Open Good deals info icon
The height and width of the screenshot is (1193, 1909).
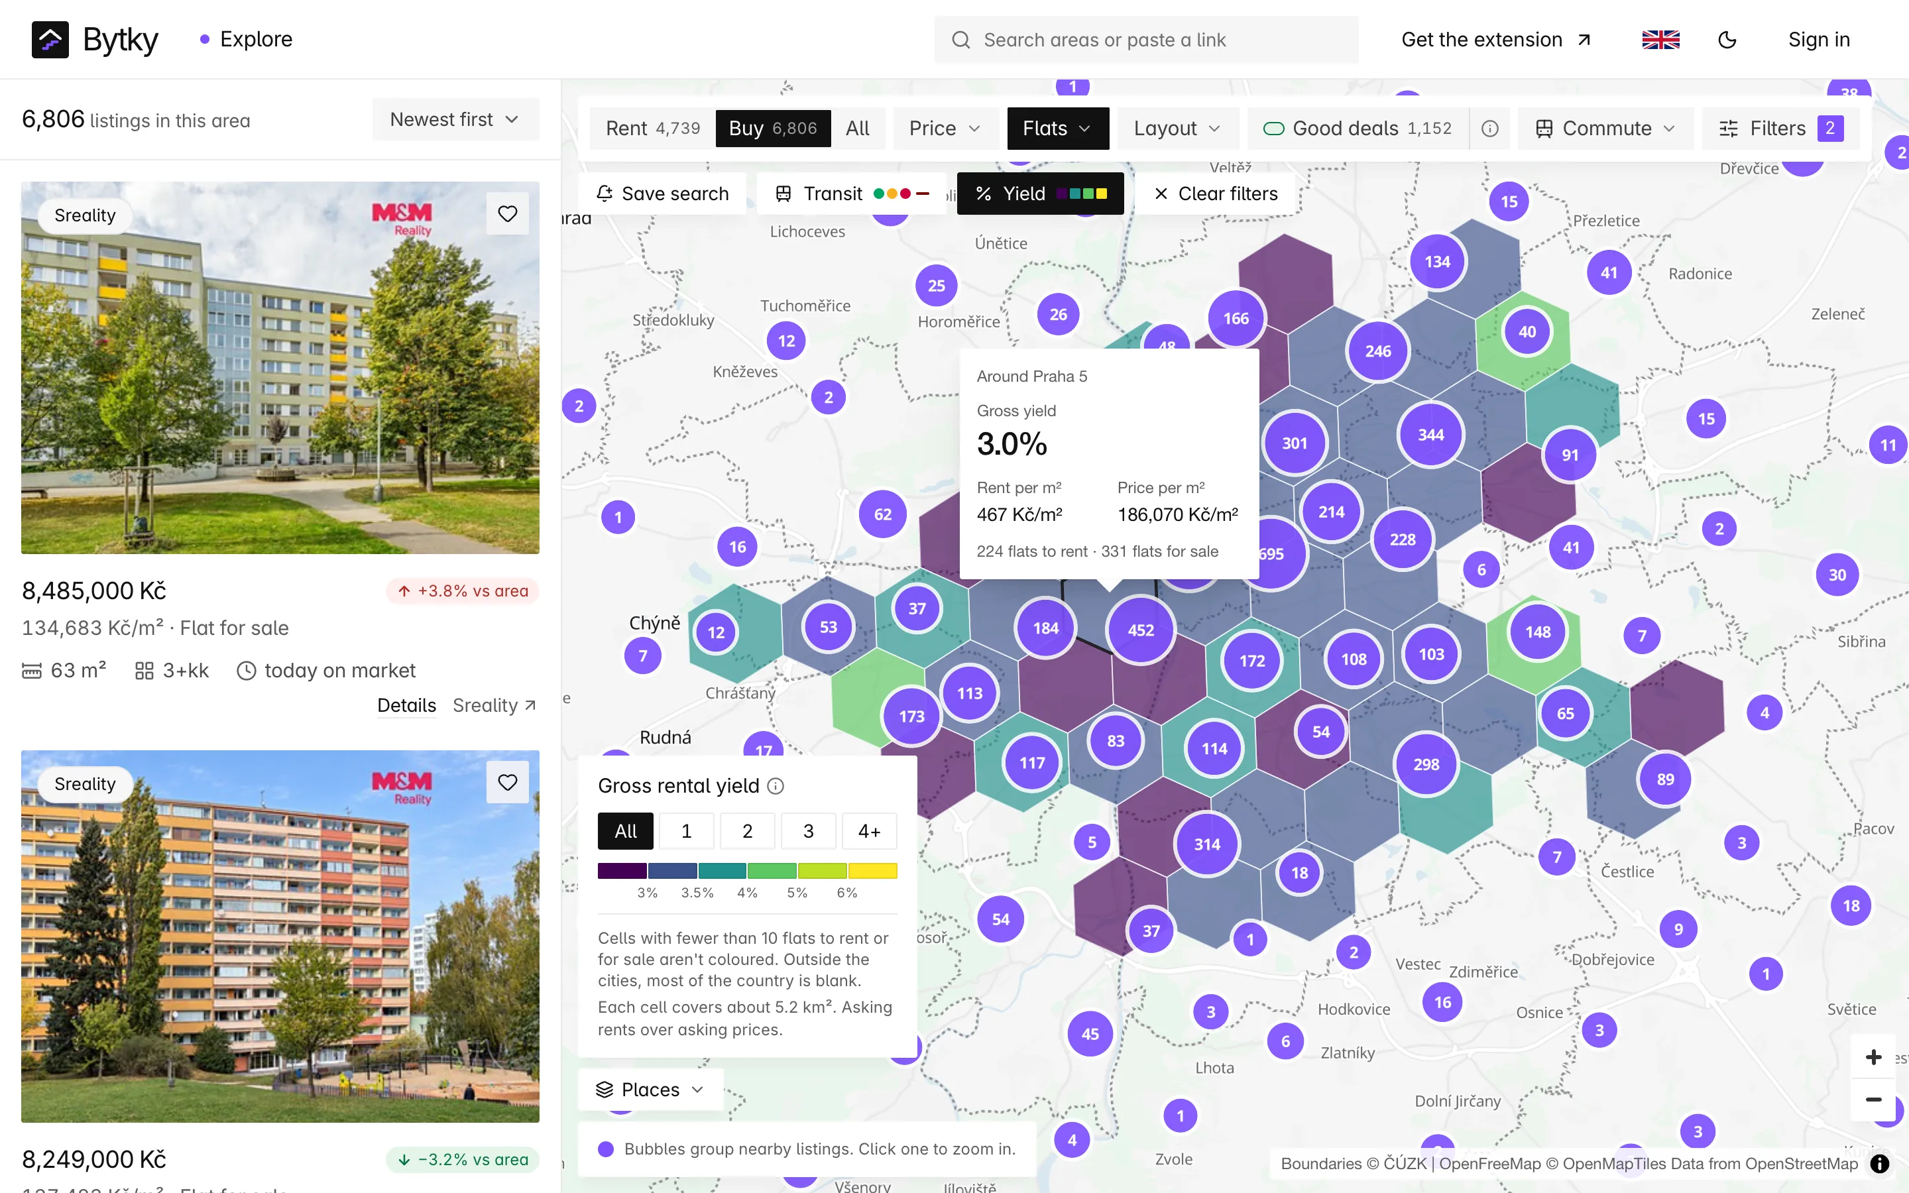(1489, 129)
